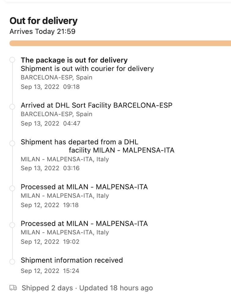Select the Arrived at DHL Sort Facility marker

coord(12,107)
